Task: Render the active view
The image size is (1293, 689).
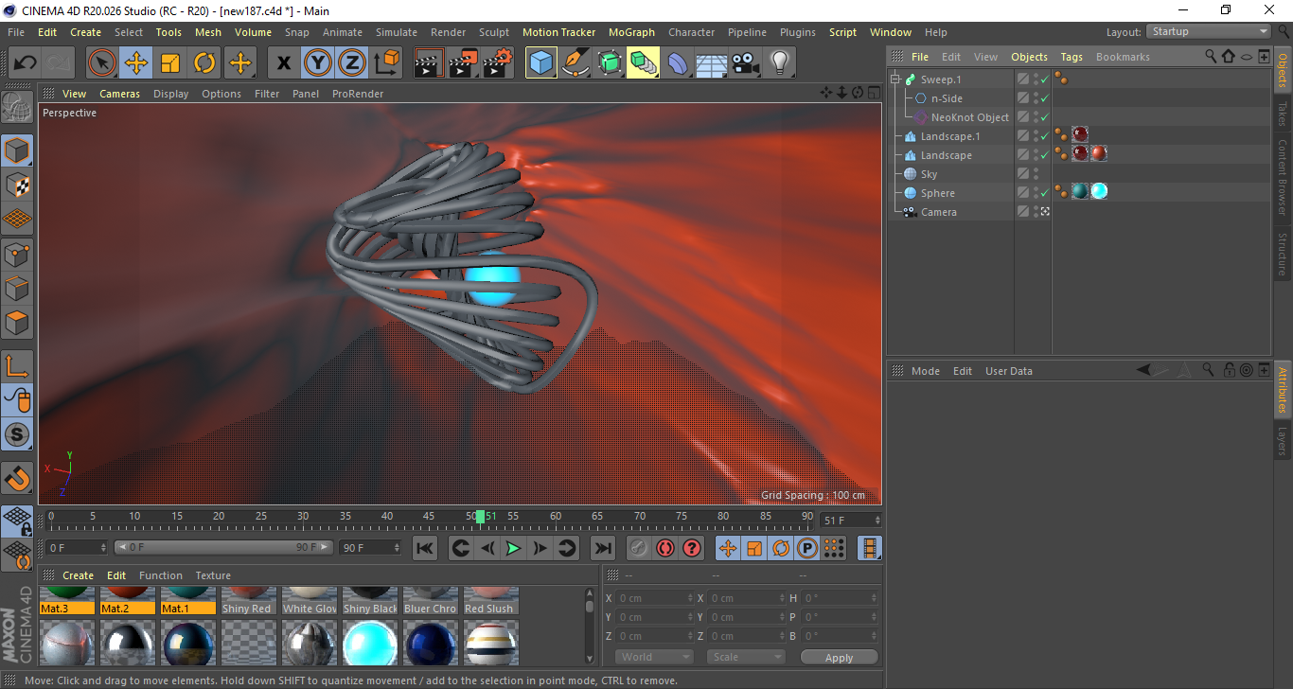Action: tap(430, 63)
